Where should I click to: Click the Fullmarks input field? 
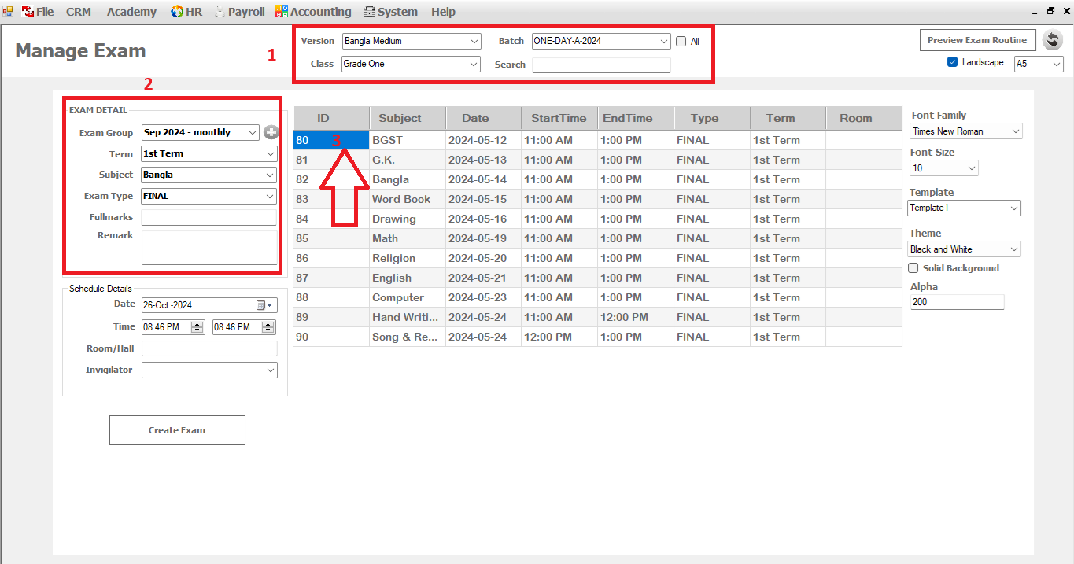click(209, 217)
